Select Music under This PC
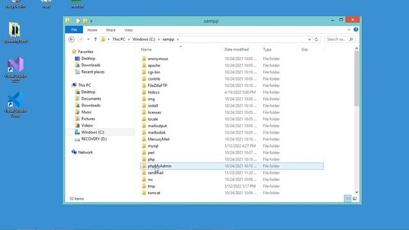This screenshot has width=409, height=230. click(x=86, y=112)
